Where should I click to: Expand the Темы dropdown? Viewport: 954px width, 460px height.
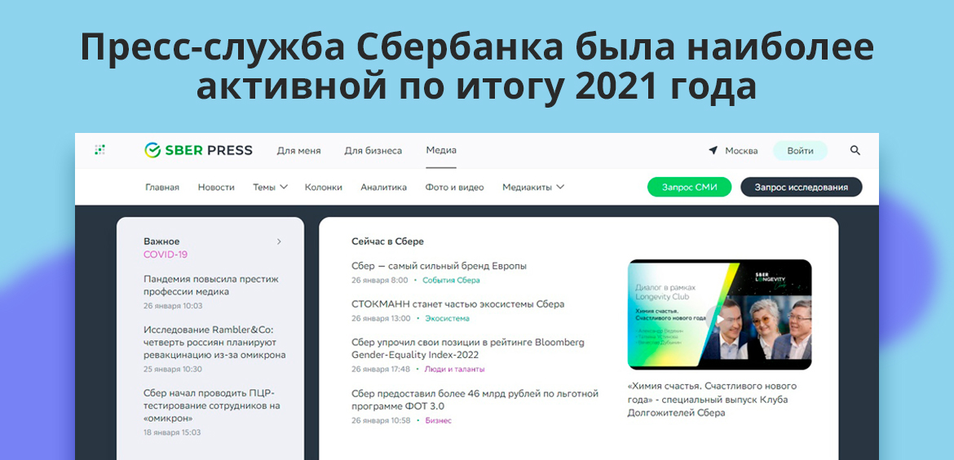pos(270,188)
